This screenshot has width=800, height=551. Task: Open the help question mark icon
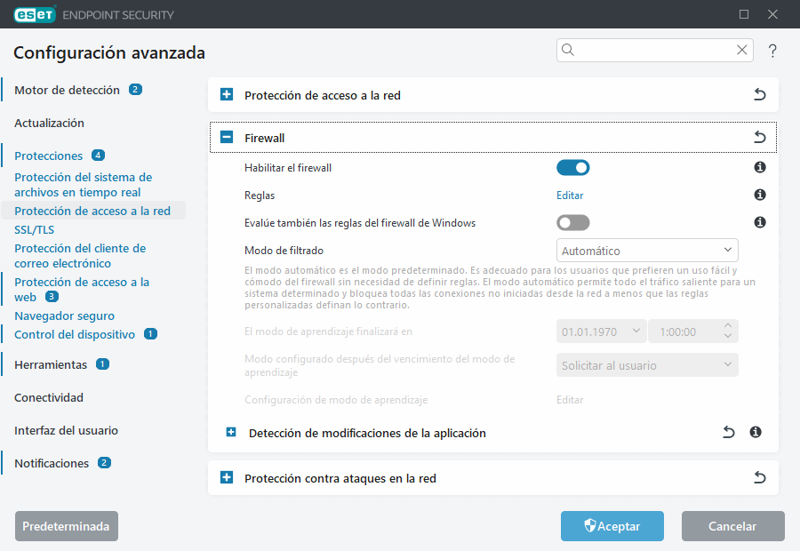772,51
